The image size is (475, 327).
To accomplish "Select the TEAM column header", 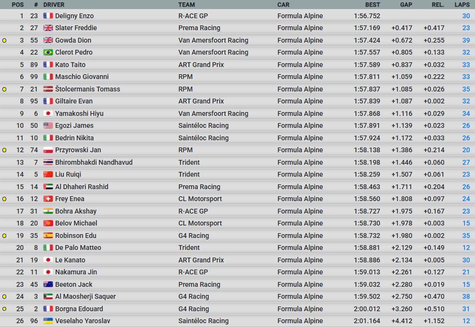I will [187, 4].
